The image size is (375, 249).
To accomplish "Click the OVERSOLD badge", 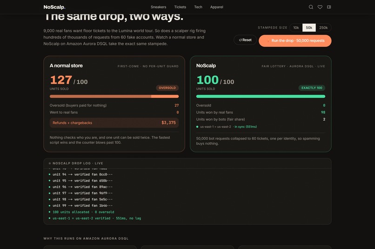I will pos(167,88).
